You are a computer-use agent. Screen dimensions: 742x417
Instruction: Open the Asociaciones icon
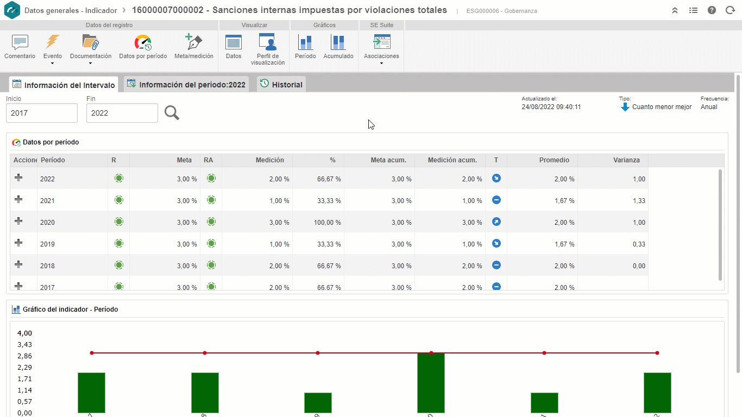tap(381, 42)
